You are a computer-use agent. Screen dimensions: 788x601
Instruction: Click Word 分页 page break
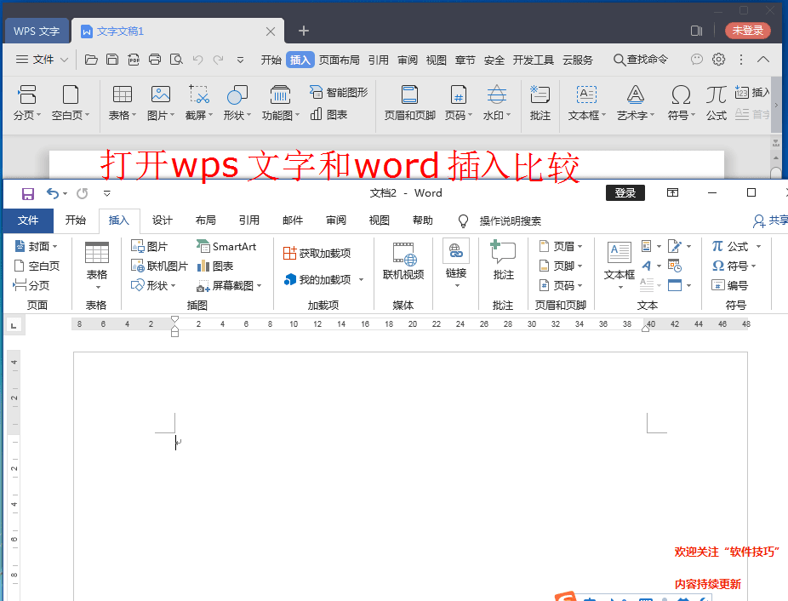click(31, 285)
